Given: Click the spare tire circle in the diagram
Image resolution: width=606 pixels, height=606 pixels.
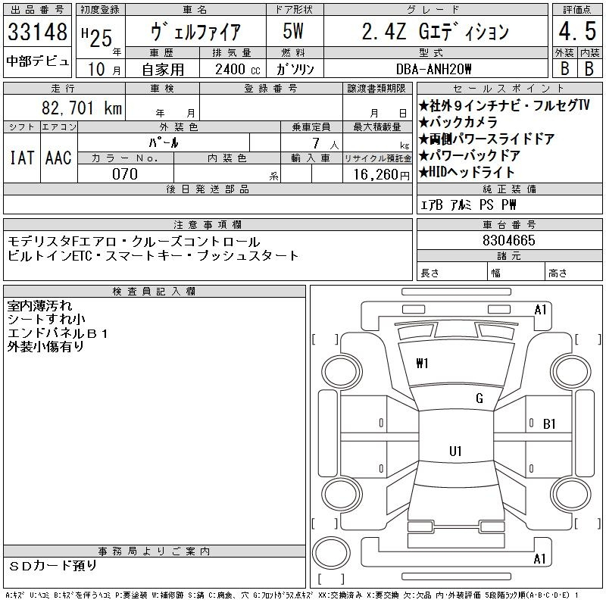Looking at the screenshot, I should 331,553.
